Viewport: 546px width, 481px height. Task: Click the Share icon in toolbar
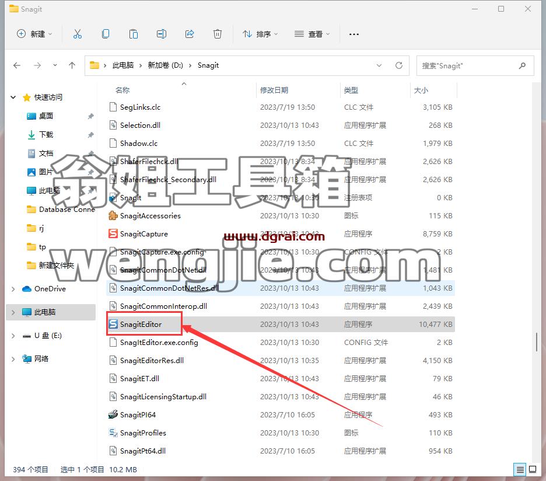click(x=190, y=34)
